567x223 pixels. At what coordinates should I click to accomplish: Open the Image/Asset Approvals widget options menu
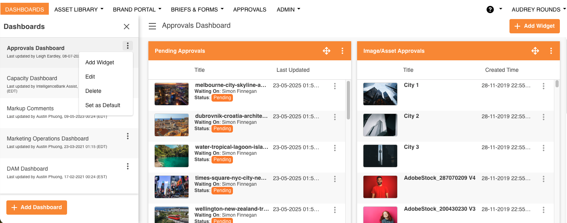pos(551,51)
